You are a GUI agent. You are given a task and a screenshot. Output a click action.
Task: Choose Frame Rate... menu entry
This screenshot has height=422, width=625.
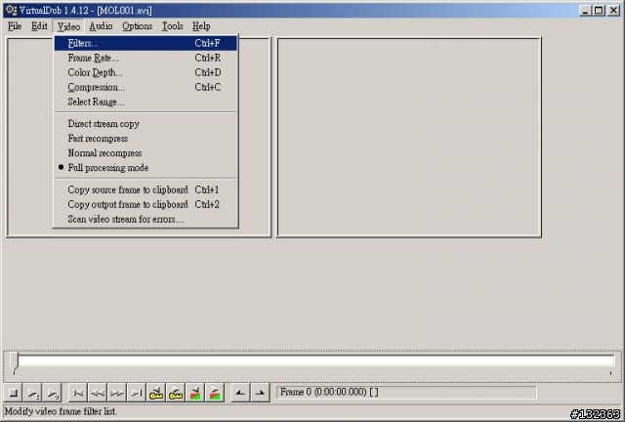(146, 58)
